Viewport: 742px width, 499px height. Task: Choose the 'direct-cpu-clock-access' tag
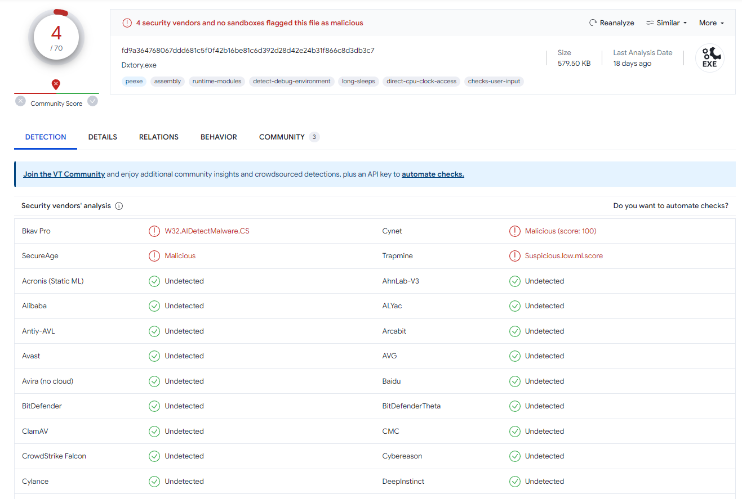(x=421, y=82)
